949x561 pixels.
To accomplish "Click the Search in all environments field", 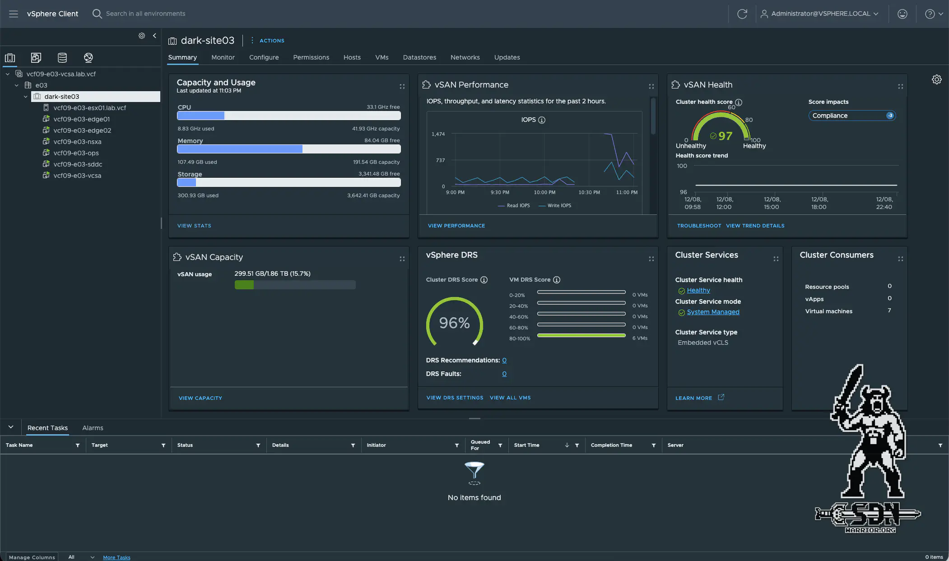I will click(x=144, y=14).
